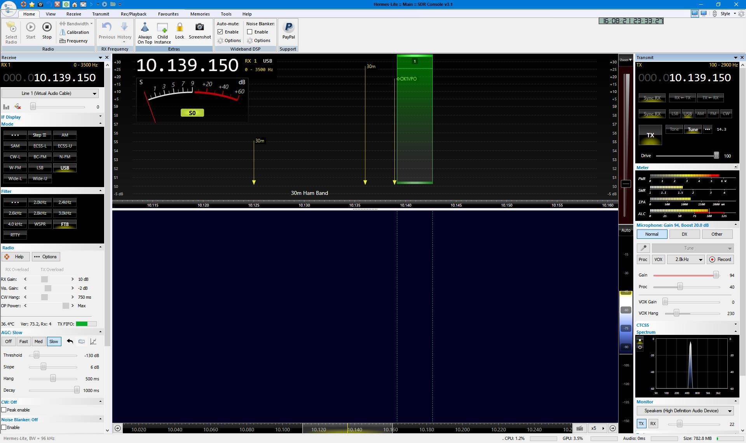
Task: Open the Favourites ribbon tab
Action: [168, 14]
